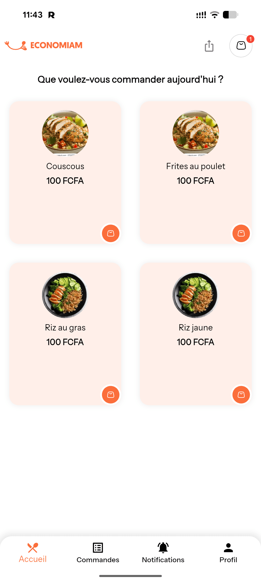Select the Couscous dish image

pos(65,133)
